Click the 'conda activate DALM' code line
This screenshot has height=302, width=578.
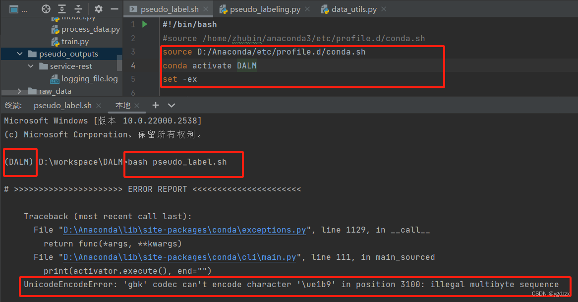(x=209, y=65)
